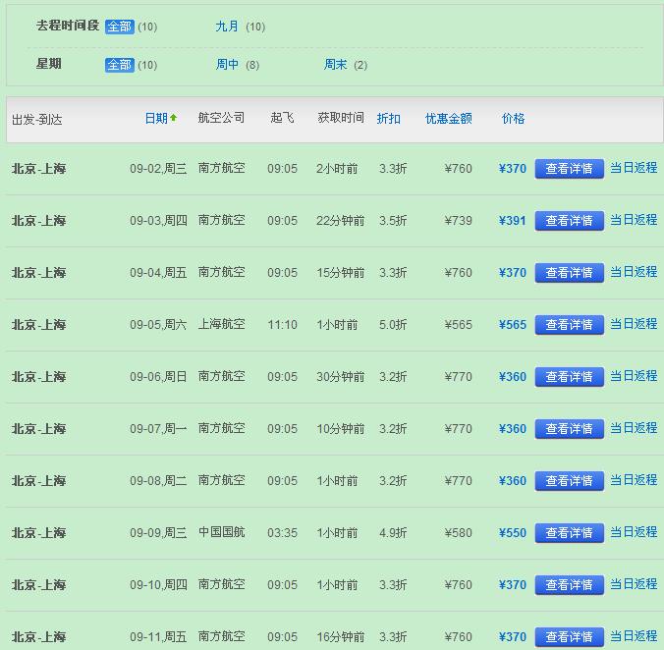This screenshot has height=650, width=664.
Task: Click the 航空公司 column header
Action: (x=221, y=118)
